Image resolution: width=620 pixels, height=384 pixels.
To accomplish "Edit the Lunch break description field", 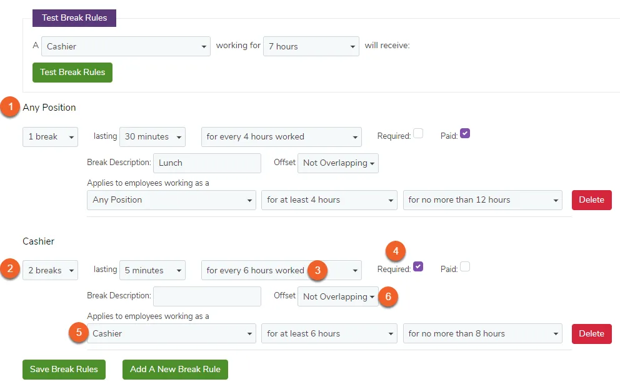I will tap(207, 163).
